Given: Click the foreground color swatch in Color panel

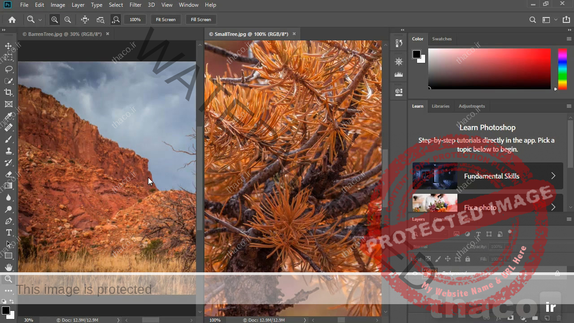Looking at the screenshot, I should [x=417, y=54].
